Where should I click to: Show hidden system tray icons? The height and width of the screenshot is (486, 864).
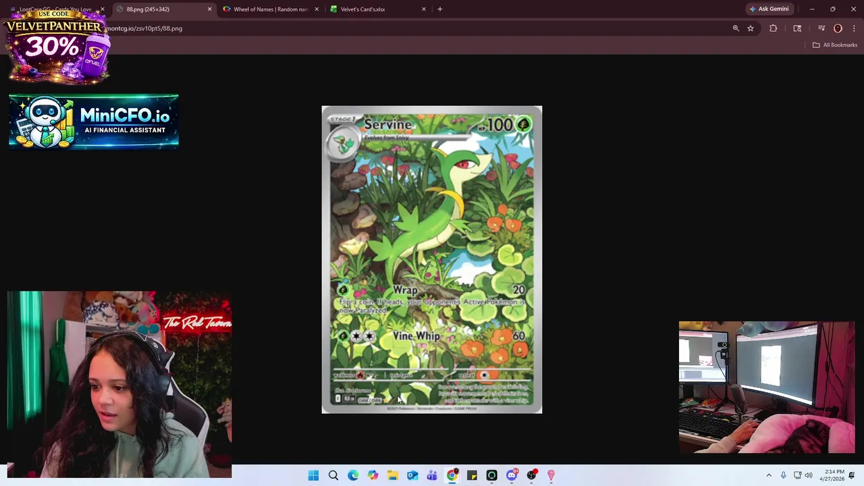point(769,475)
